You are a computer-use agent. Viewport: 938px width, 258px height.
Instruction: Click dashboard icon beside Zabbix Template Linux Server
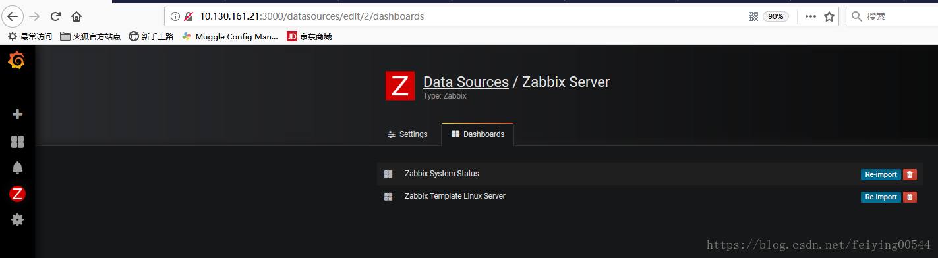[x=388, y=197]
